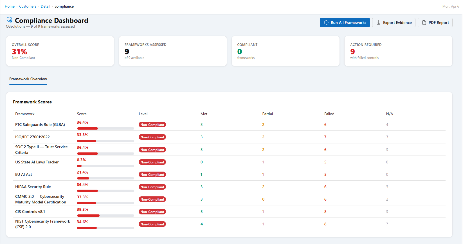
Task: Click score 39.3% for CIS Controls v8.1
Action: [x=83, y=209]
